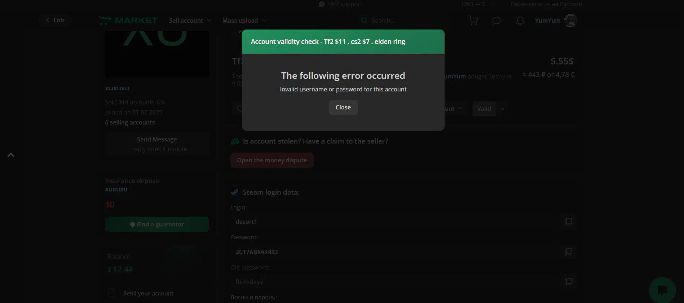This screenshot has width=684, height=303.
Task: Click the Steam icon beside login data
Action: [x=235, y=192]
